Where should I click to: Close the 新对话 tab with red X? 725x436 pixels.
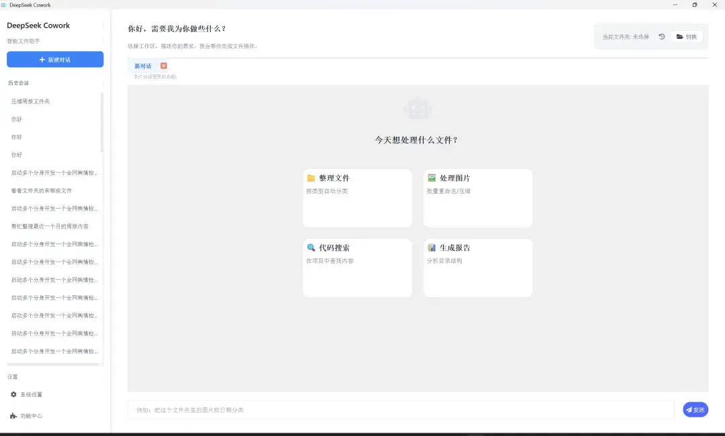164,66
